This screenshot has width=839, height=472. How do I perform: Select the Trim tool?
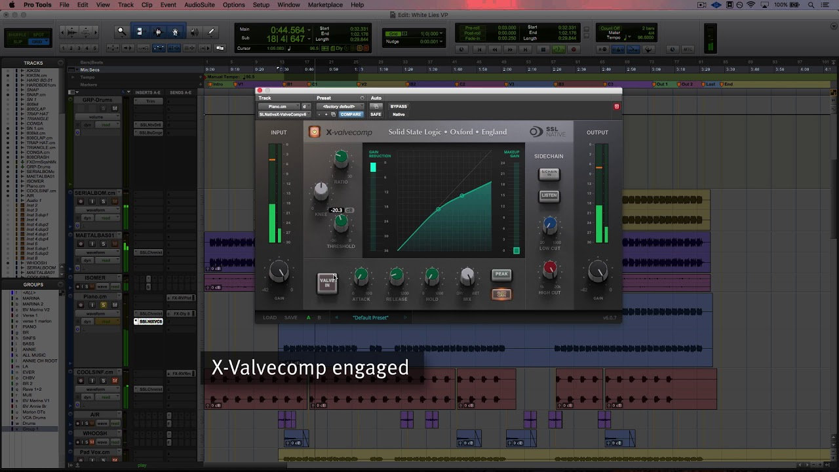pyautogui.click(x=139, y=31)
